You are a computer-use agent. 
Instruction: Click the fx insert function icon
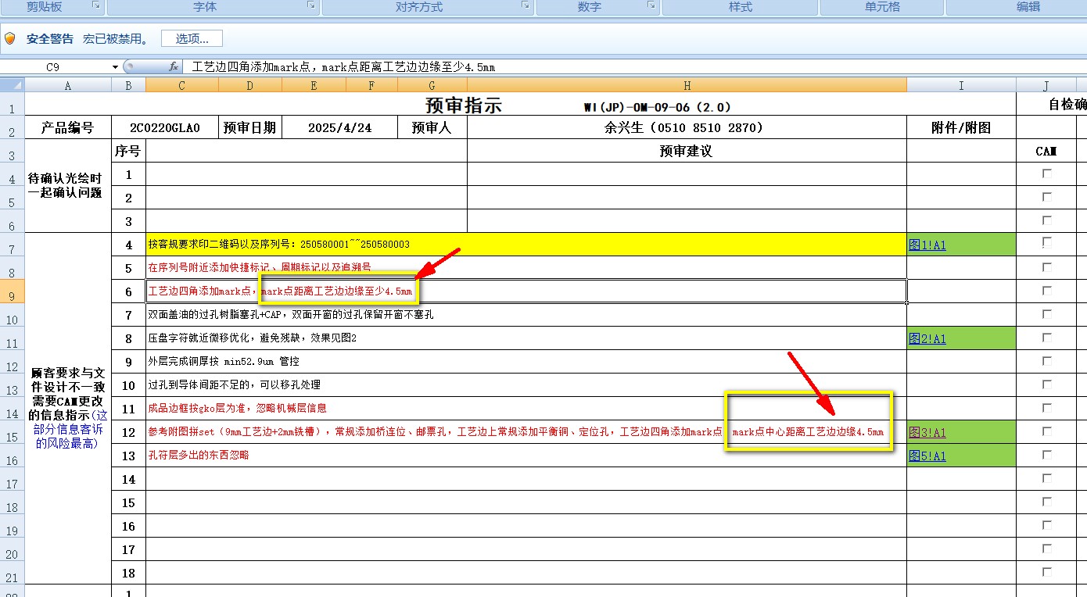174,67
